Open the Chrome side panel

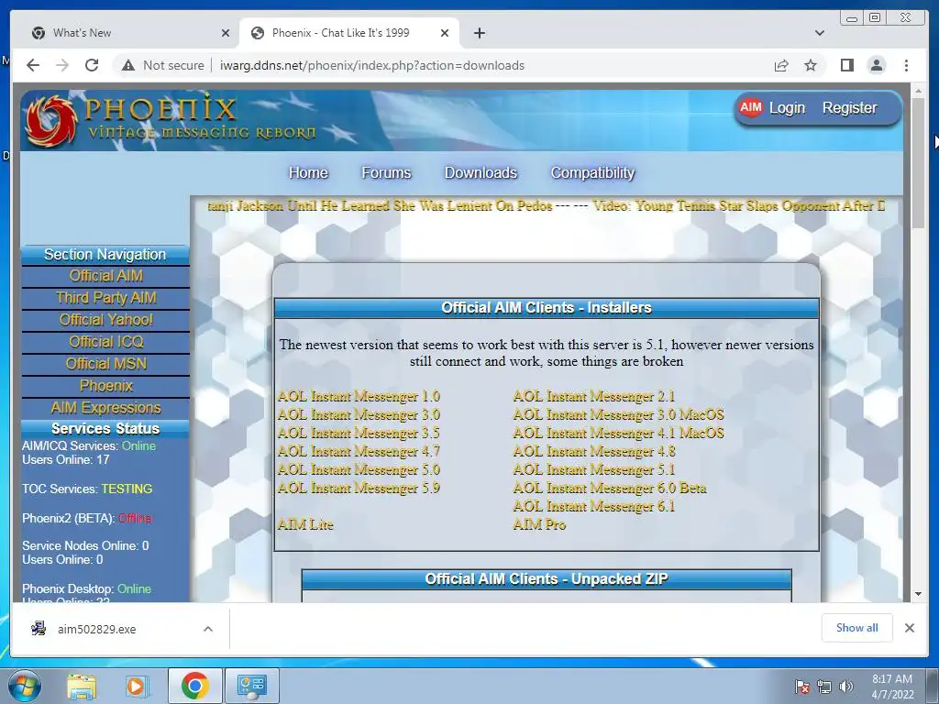pyautogui.click(x=846, y=65)
